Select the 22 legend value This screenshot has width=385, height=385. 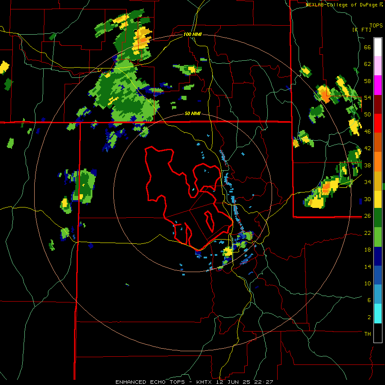367,233
